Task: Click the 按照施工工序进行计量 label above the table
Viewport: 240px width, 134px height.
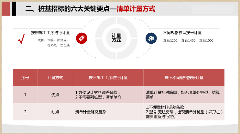Action: (x=50, y=33)
